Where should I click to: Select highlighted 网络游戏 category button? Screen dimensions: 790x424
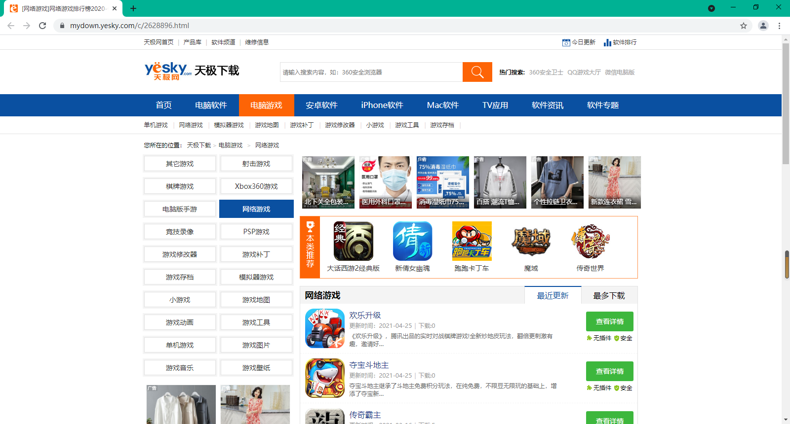pyautogui.click(x=256, y=209)
